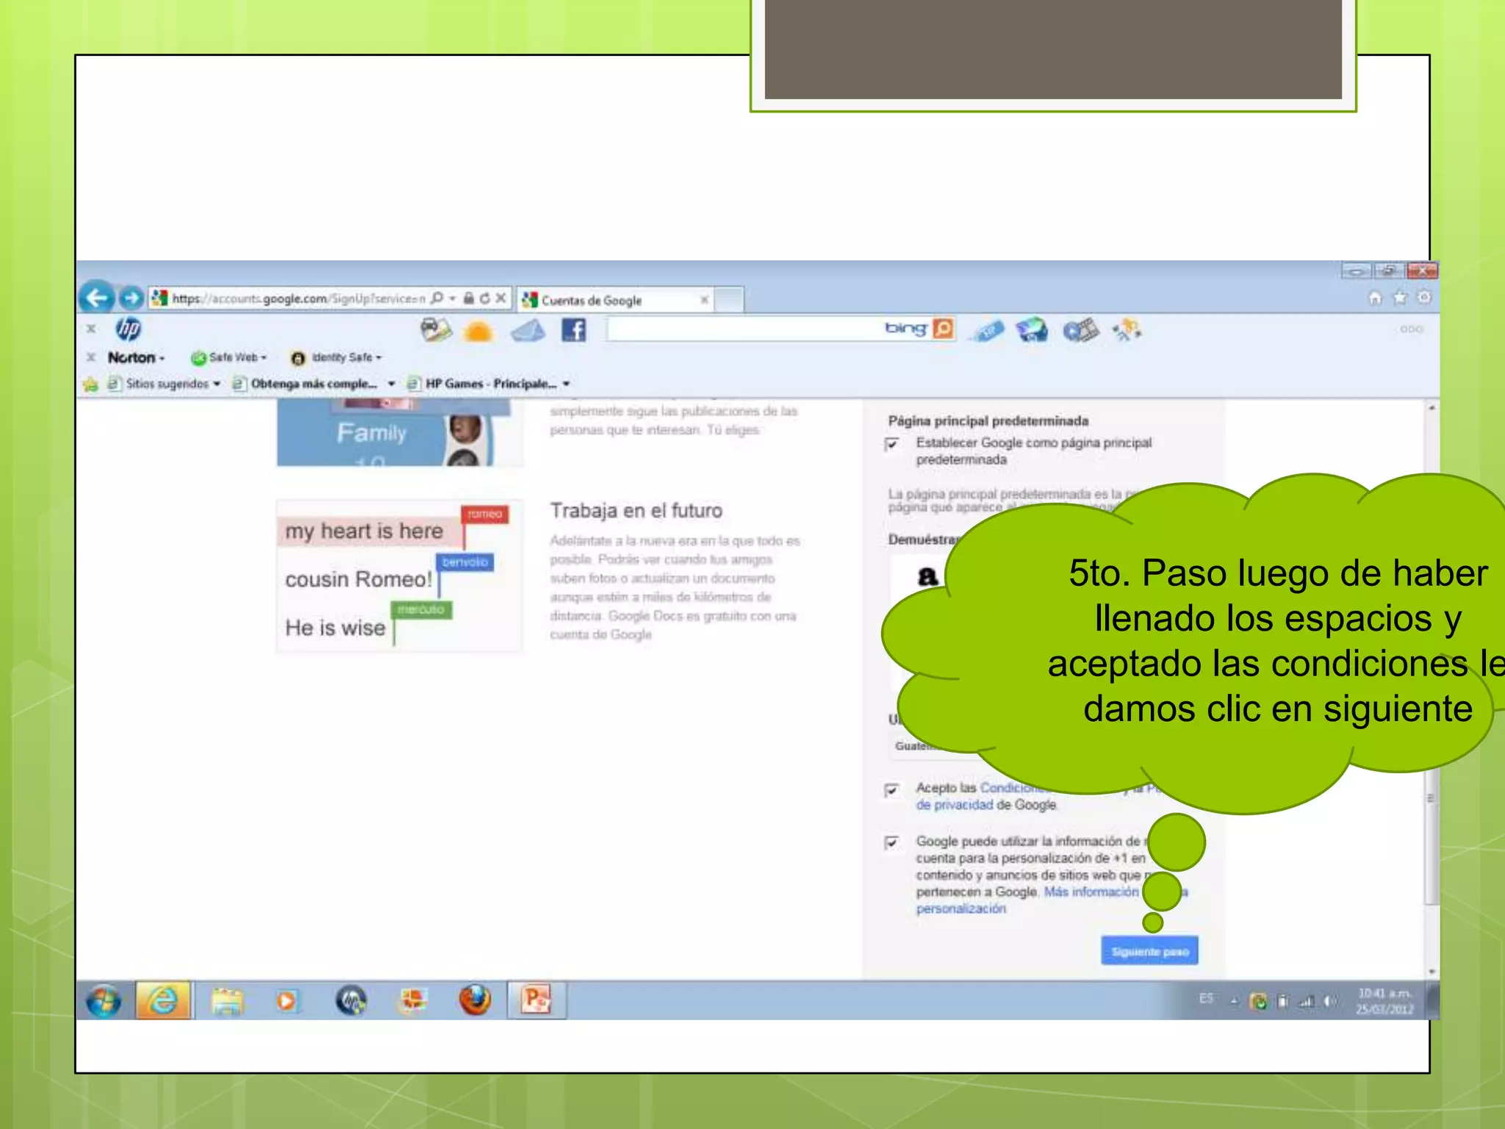Click the browser back arrow button
This screenshot has height=1129, width=1505.
point(97,298)
